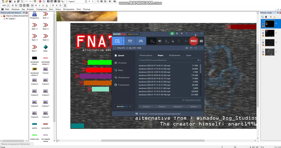The height and width of the screenshot is (148, 281).
Task: Click the new layer icon in layers panel
Action: [x=262, y=17]
